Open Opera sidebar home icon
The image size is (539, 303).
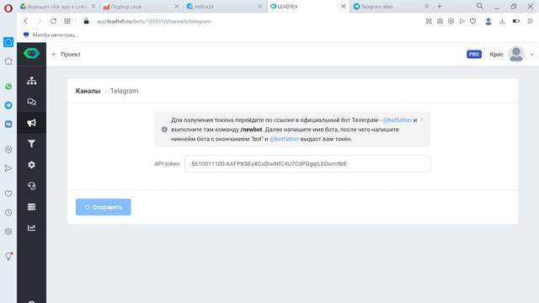pos(8,42)
